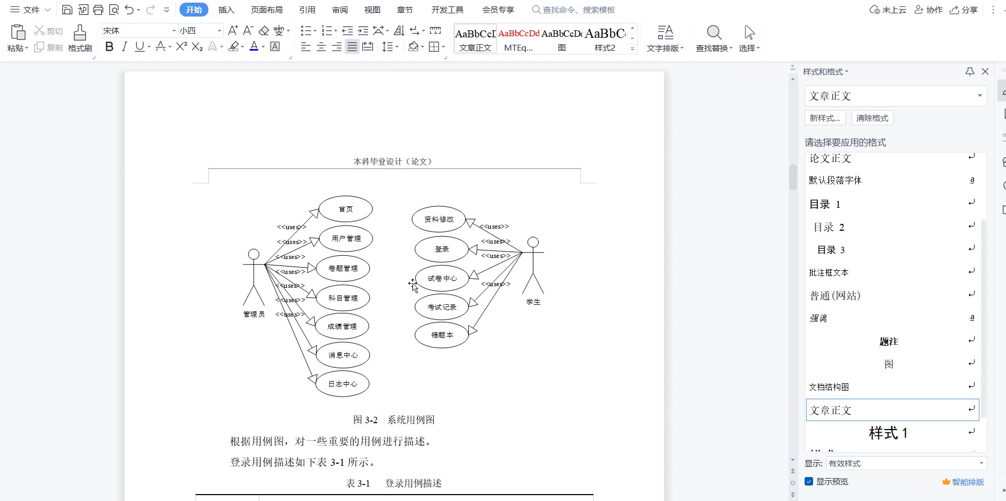The height and width of the screenshot is (501, 1006).
Task: Undo the last action
Action: pos(129,10)
